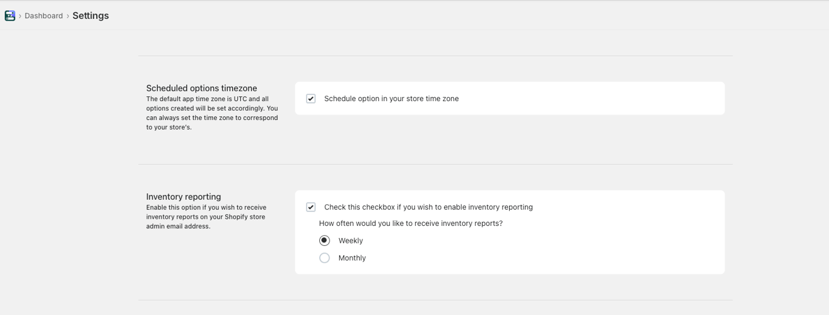
Task: Click the Weekly option label text
Action: point(351,240)
